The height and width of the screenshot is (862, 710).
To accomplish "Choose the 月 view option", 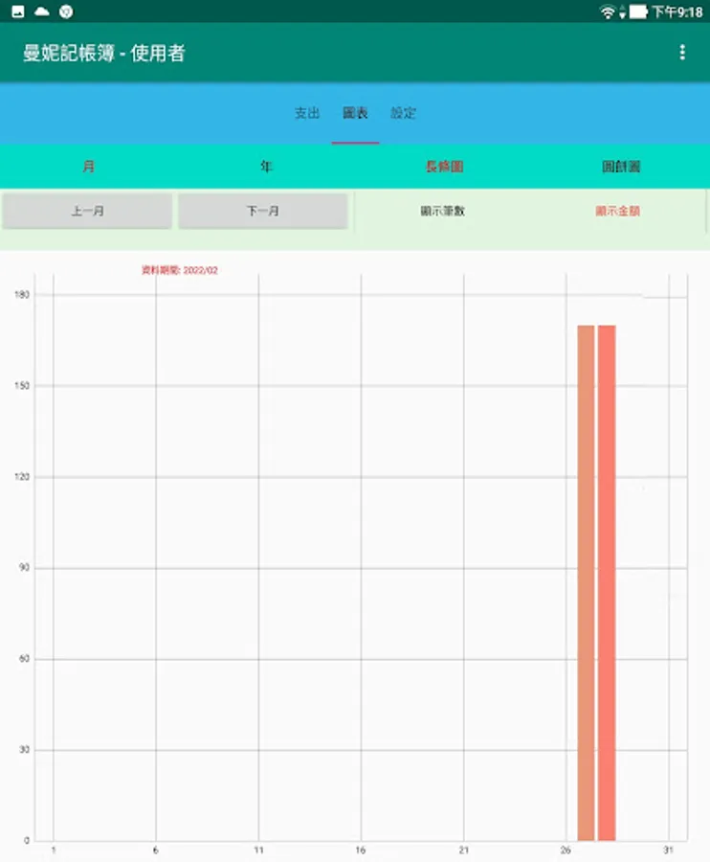I will click(x=88, y=166).
